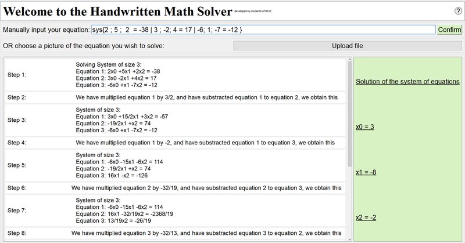Screen dimensions: 465x243
Task: Click the 'Manually input your equation:' label
Action: (x=46, y=30)
